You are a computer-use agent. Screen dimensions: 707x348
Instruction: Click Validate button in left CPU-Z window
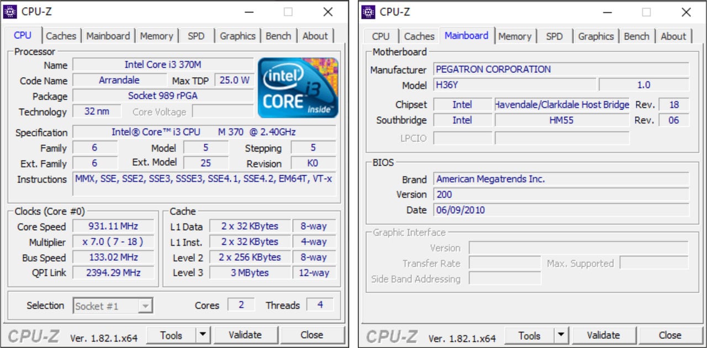coord(245,335)
